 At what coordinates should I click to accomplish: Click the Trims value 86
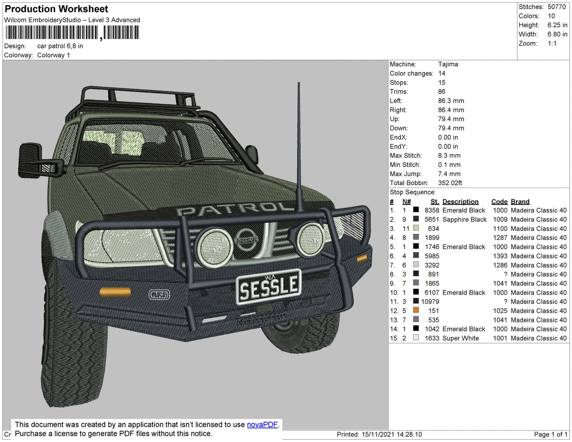pos(442,91)
